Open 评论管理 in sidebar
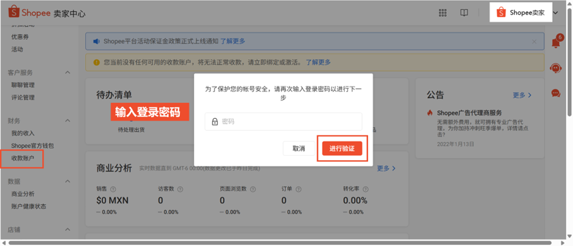 coord(23,97)
